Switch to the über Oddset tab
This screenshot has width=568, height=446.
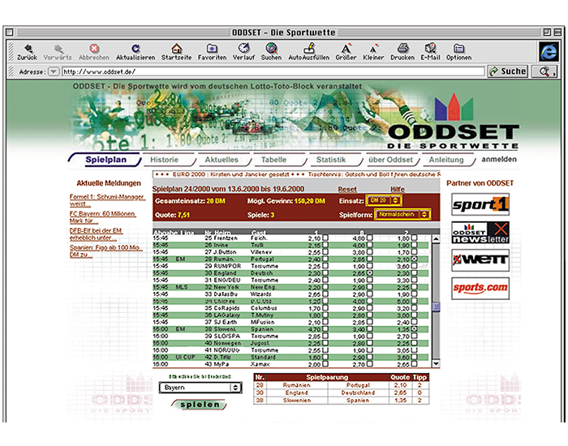tap(390, 160)
